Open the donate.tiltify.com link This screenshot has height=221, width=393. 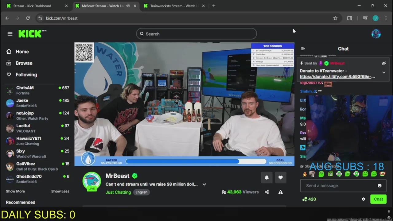(x=337, y=77)
